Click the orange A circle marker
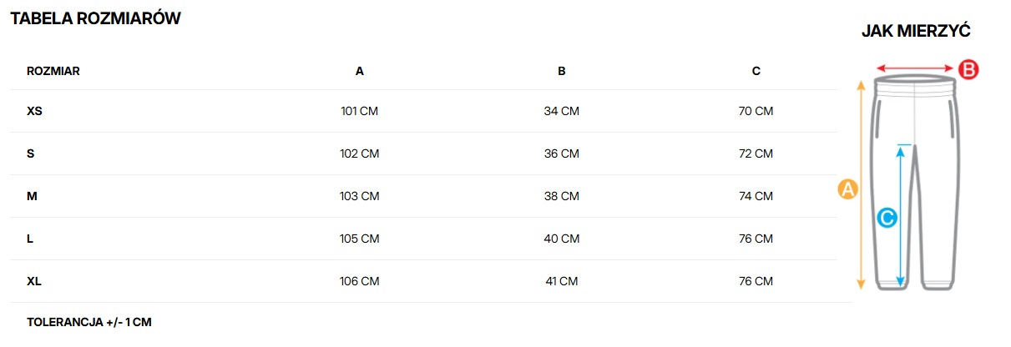 [847, 189]
